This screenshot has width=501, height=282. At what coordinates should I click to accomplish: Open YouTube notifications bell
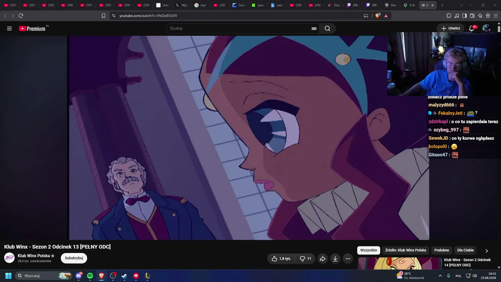472,28
